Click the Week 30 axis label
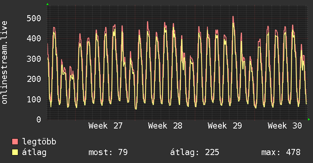The height and width of the screenshot is (163, 313). 285,126
